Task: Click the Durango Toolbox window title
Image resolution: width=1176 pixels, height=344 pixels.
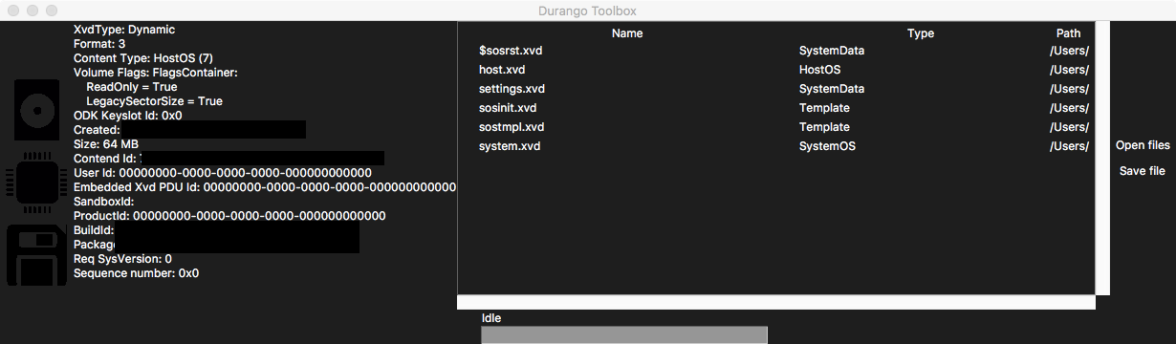Action: [588, 11]
